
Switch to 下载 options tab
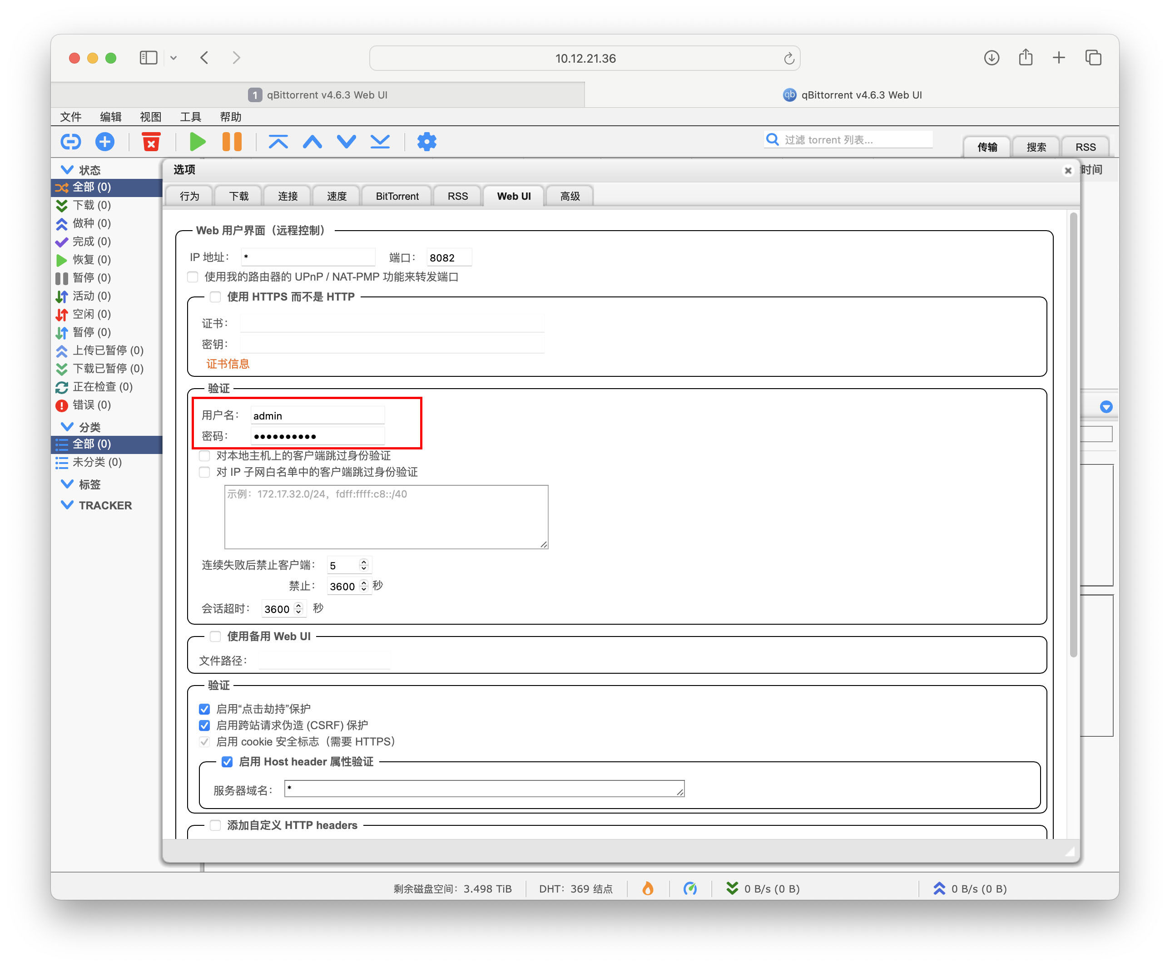tap(238, 196)
